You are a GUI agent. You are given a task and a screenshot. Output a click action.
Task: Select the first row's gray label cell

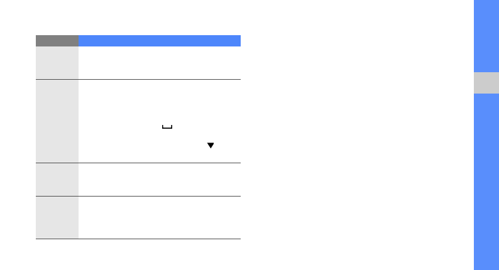pos(57,63)
